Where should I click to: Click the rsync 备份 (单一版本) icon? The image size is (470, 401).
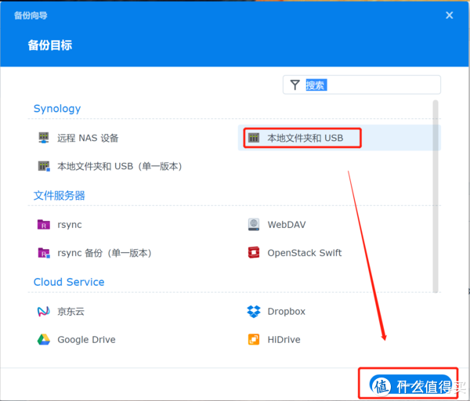(44, 253)
